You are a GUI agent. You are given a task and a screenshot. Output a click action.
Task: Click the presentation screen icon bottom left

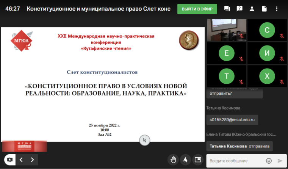pos(9,160)
